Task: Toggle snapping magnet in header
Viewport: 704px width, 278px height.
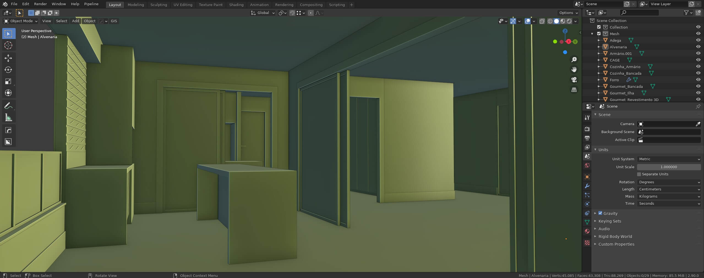Action: [292, 13]
